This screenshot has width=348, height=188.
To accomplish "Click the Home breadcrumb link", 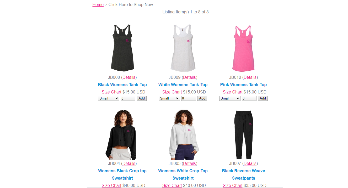I will coord(98,4).
